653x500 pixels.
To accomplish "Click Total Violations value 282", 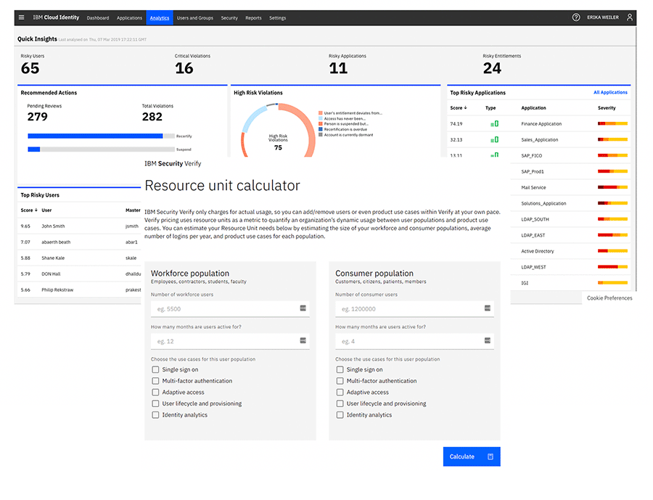I will (152, 117).
